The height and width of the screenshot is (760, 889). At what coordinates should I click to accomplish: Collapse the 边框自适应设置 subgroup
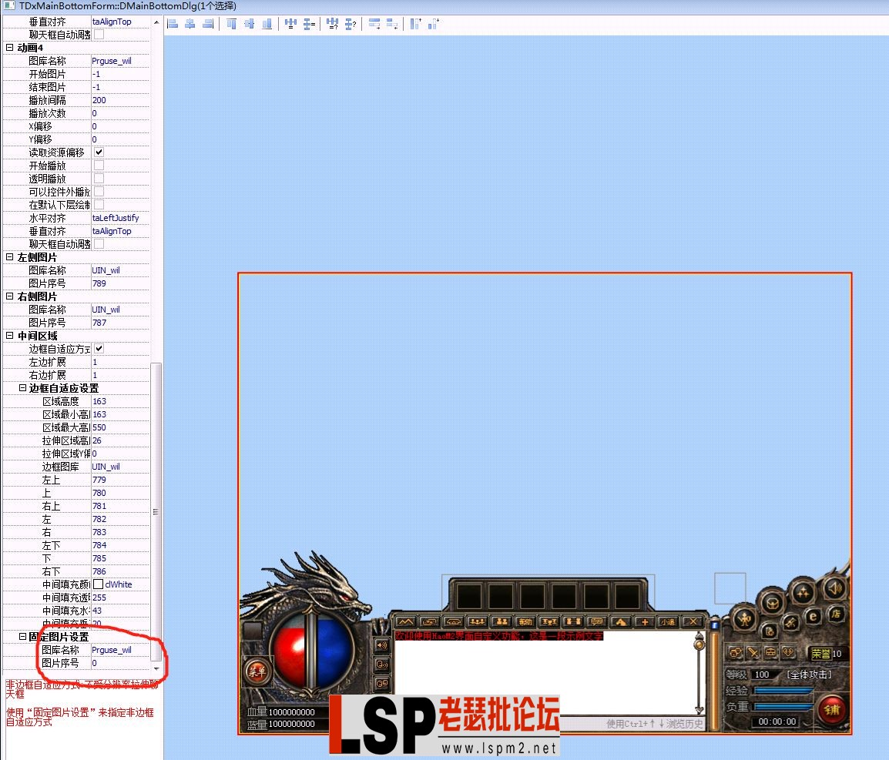point(22,387)
